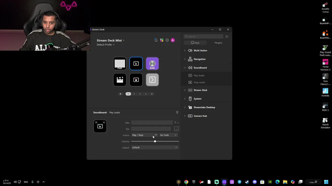The height and width of the screenshot is (186, 332).
Task: Delete the Play Audio action with trash icon
Action: point(177,112)
